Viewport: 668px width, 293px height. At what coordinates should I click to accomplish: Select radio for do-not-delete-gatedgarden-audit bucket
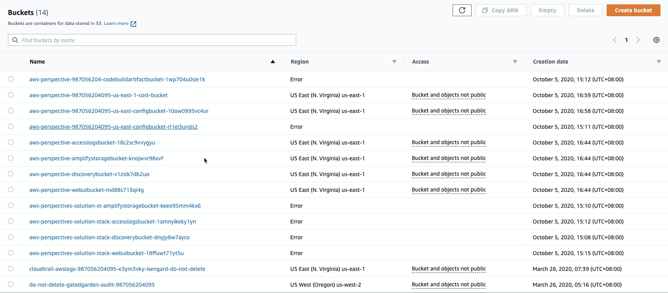pyautogui.click(x=11, y=284)
